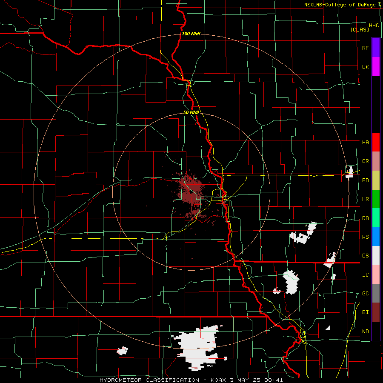Select the white DS legend swatch
Image resolution: width=383 pixels, height=383 pixels.
tap(376, 255)
